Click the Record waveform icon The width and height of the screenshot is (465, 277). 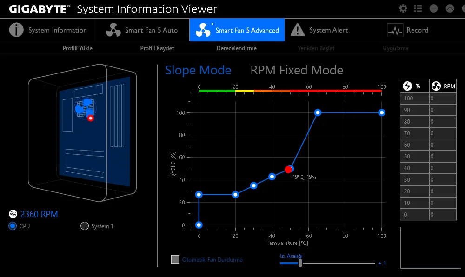(x=395, y=30)
